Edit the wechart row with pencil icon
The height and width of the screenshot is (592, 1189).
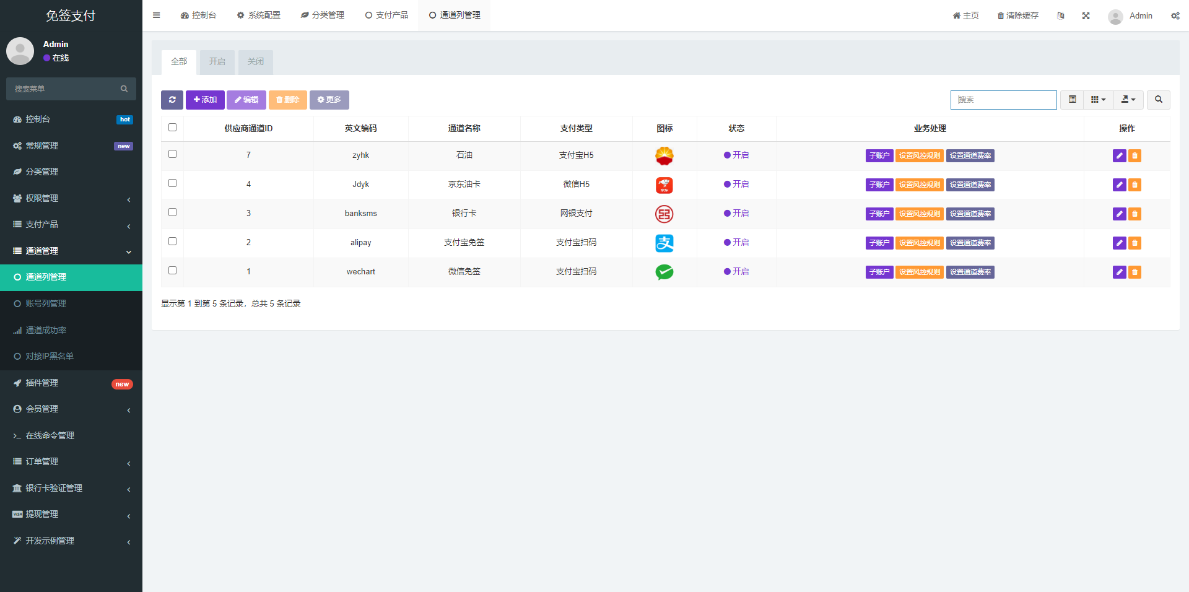pos(1119,272)
